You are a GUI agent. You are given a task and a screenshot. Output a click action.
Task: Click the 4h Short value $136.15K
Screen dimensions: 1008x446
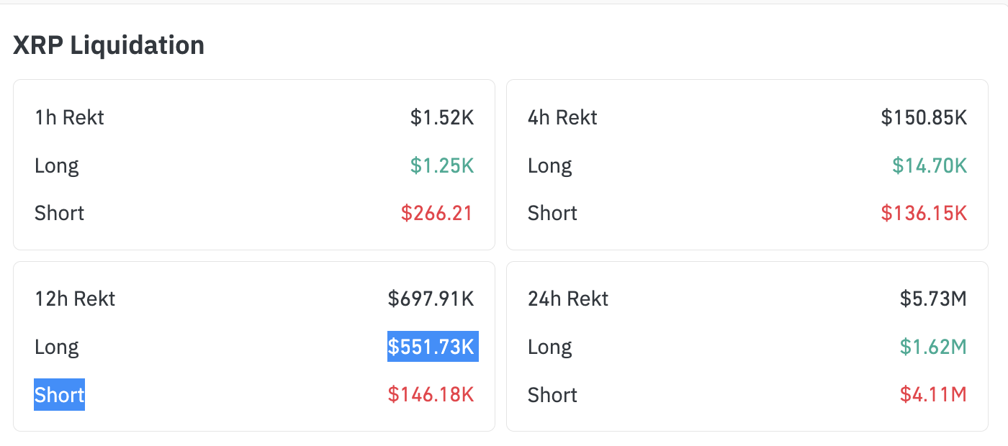(x=924, y=213)
